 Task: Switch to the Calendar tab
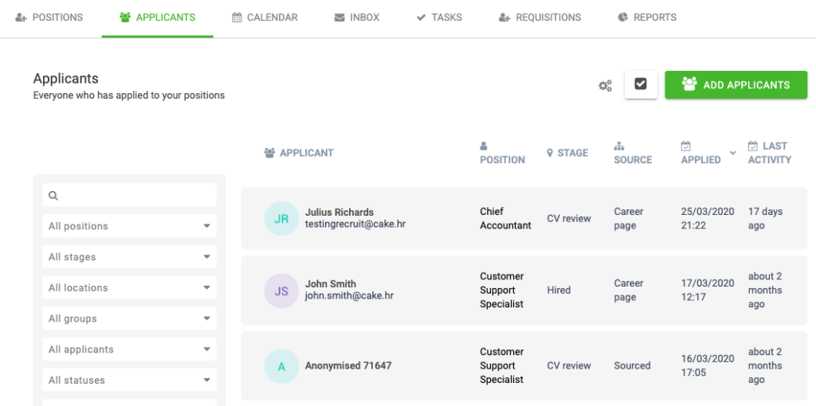(x=265, y=18)
